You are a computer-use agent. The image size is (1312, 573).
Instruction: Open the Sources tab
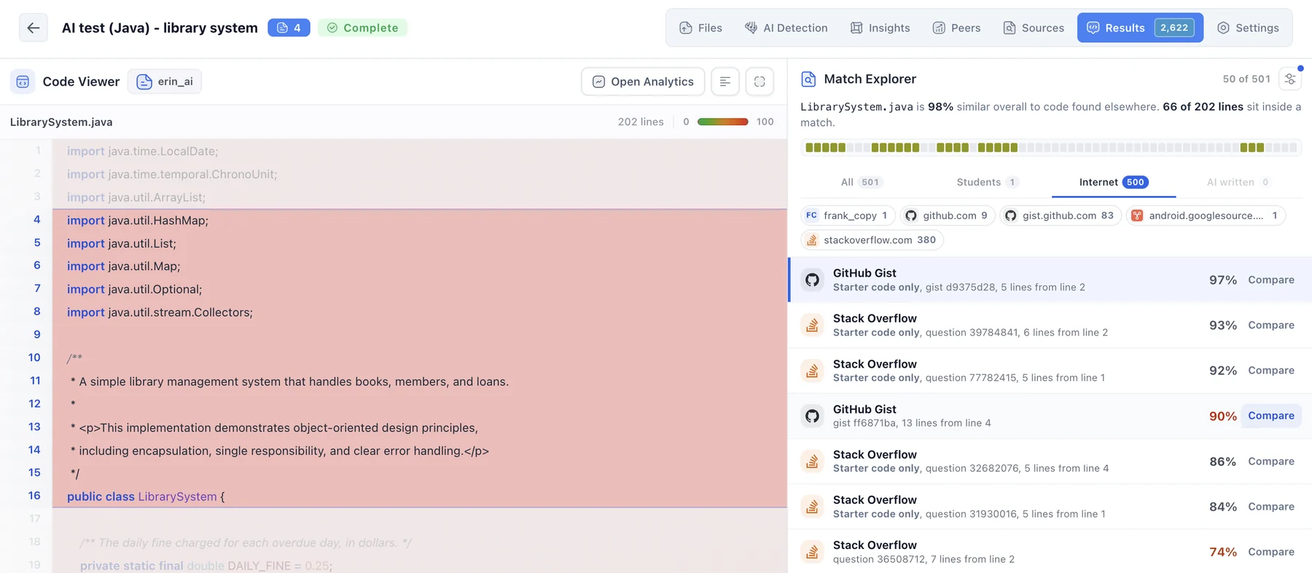click(x=1034, y=28)
